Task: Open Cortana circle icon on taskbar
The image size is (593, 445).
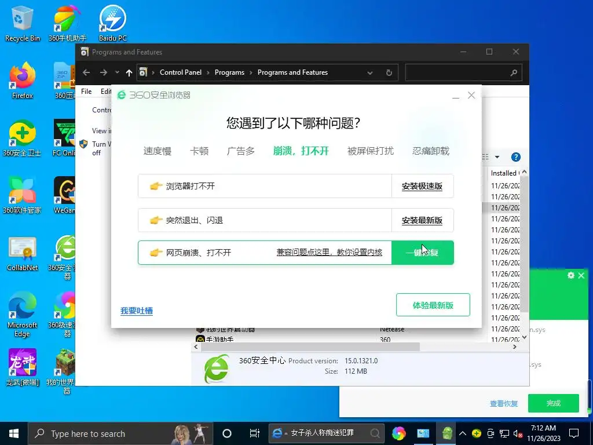Action: (227, 433)
